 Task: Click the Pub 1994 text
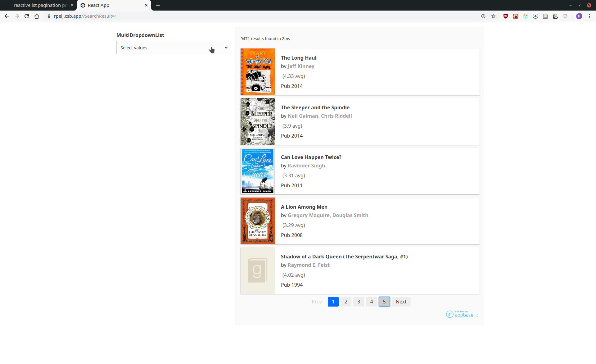point(292,285)
